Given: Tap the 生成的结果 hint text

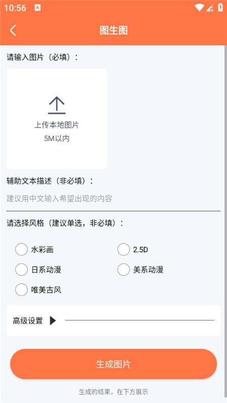Looking at the screenshot, I should (113, 392).
